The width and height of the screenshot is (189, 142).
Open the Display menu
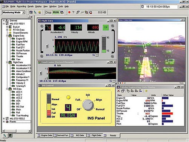[38, 6]
